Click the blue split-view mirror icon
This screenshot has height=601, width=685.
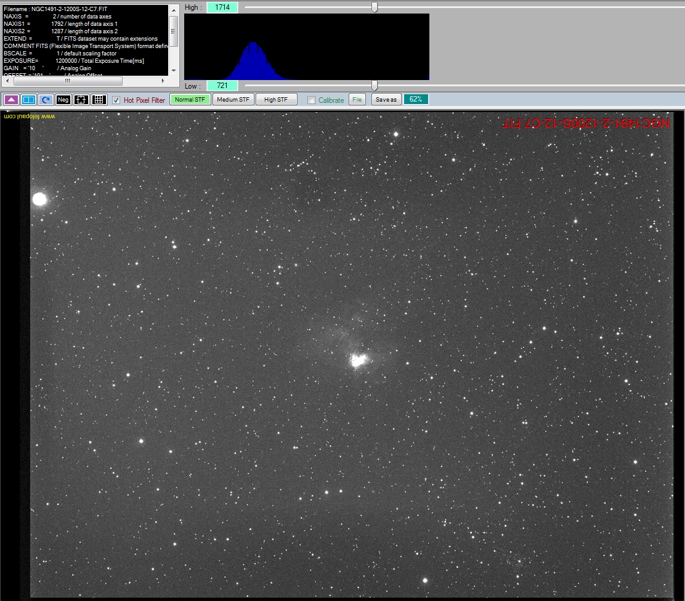28,100
